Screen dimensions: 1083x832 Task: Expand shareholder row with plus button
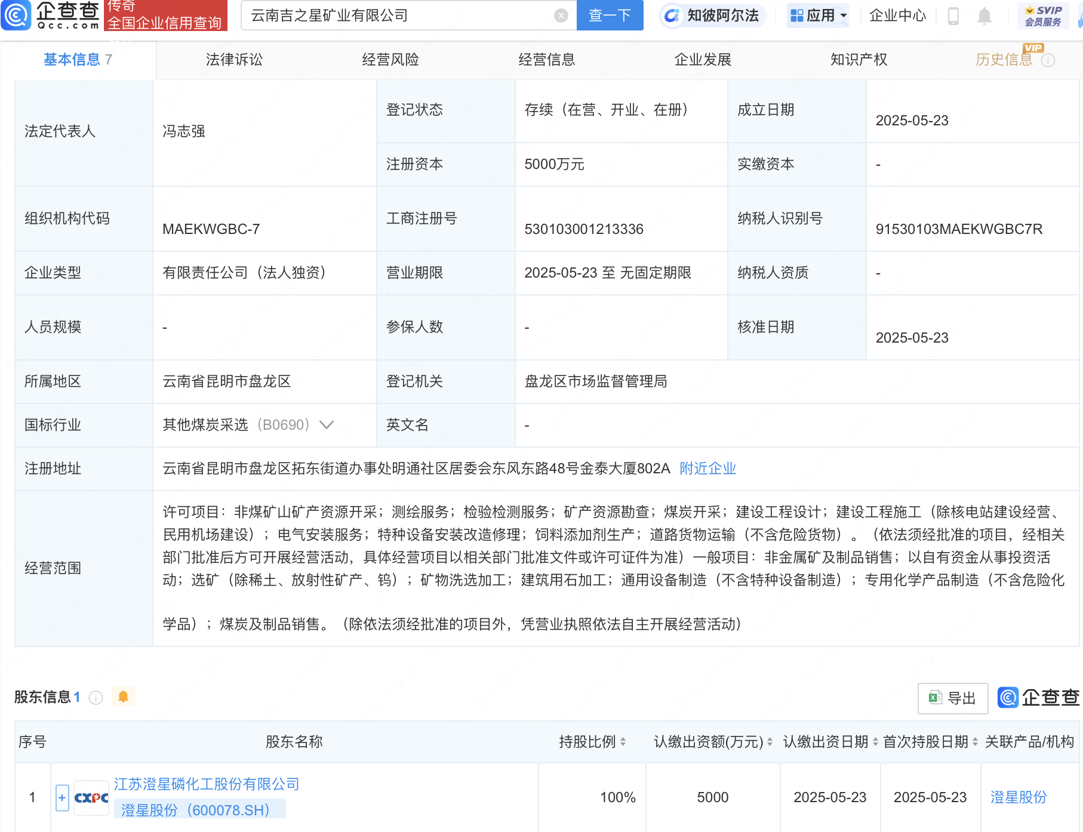62,797
